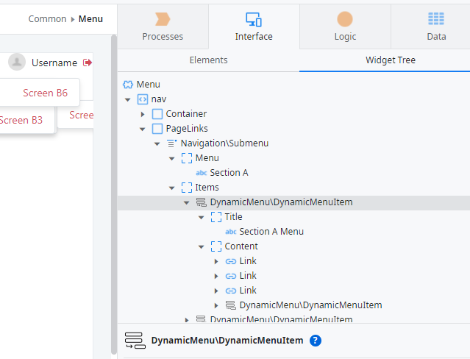Click the Logic circle icon
This screenshot has width=470, height=359.
click(x=345, y=19)
